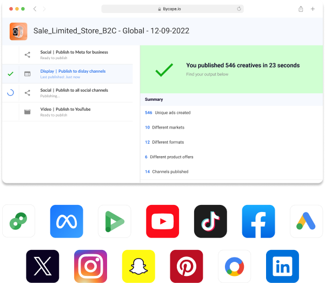Open the TikTok channel icon
325x283 pixels.
pyautogui.click(x=210, y=221)
